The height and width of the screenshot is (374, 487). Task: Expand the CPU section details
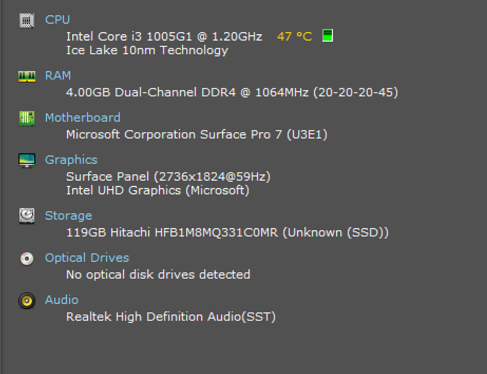[x=57, y=20]
